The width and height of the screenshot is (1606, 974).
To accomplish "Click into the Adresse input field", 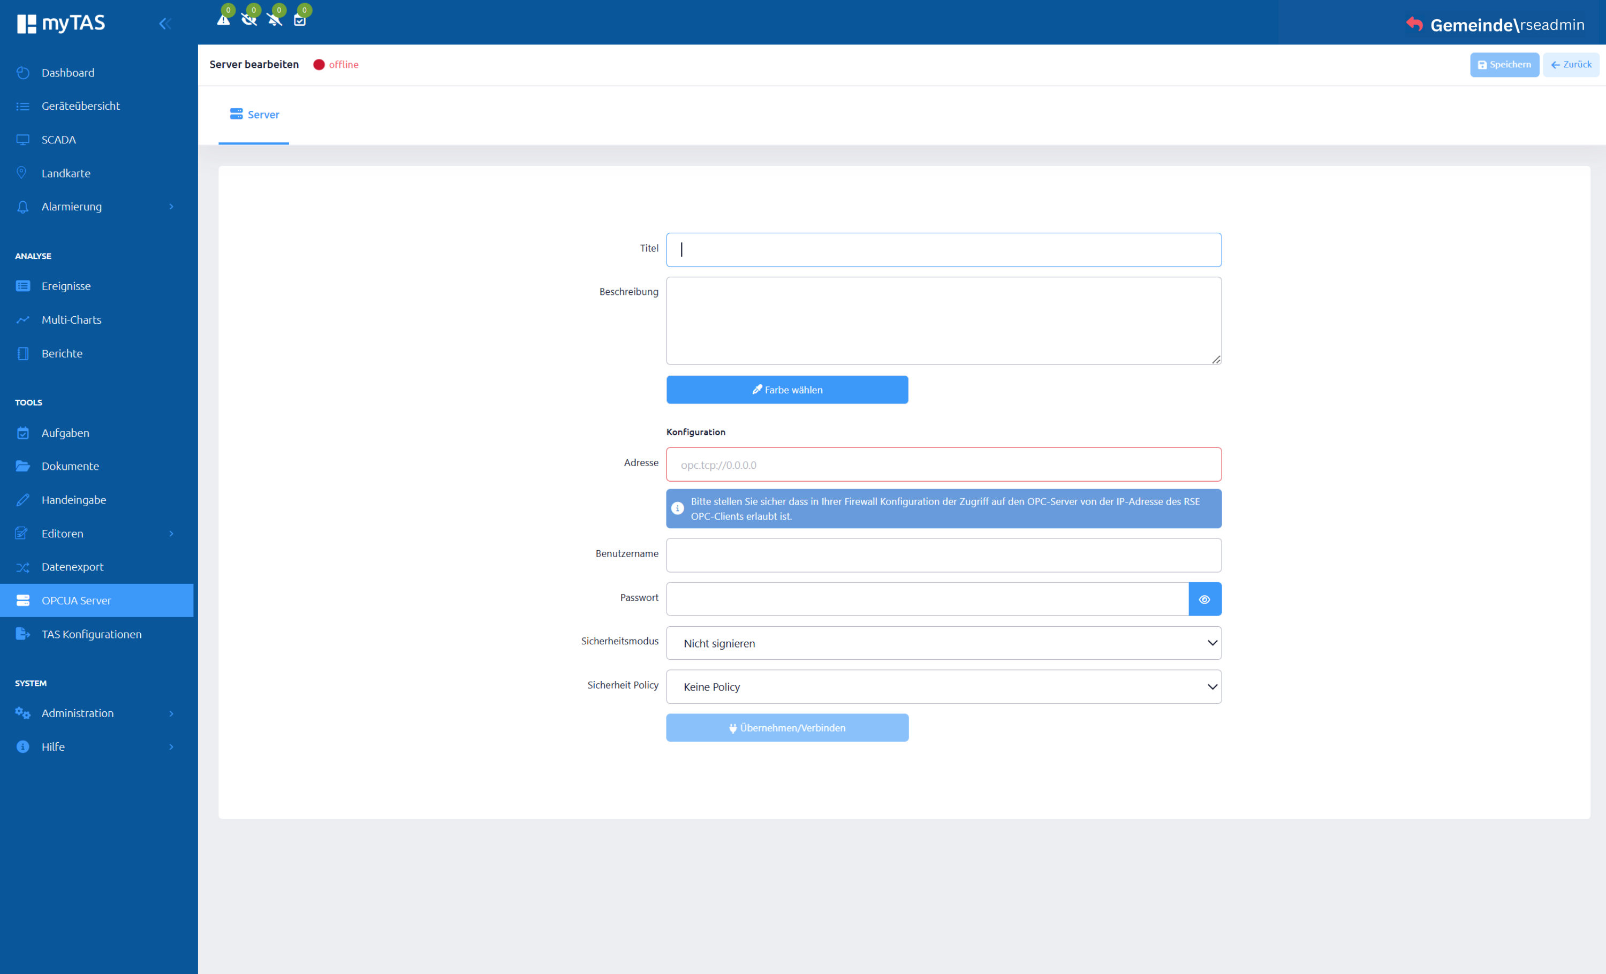I will tap(944, 465).
